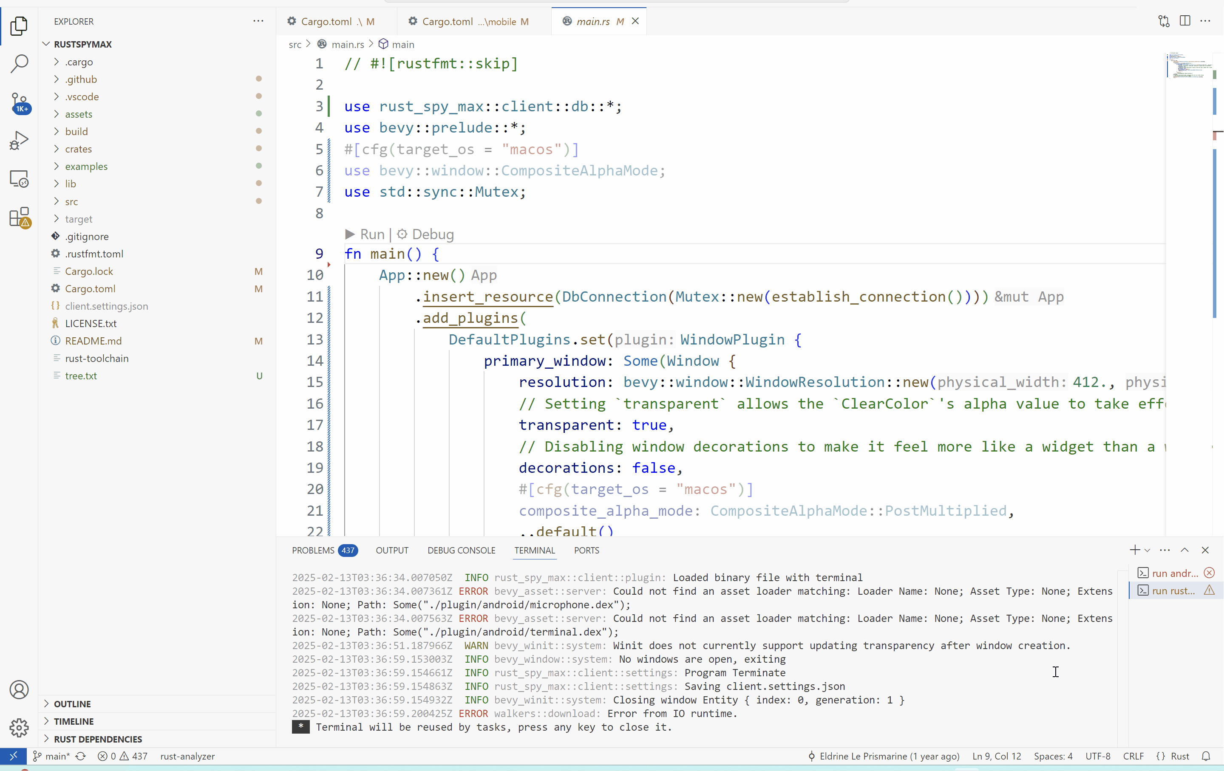Select the 'run andr...' terminal entry
This screenshot has width=1224, height=771.
point(1176,573)
